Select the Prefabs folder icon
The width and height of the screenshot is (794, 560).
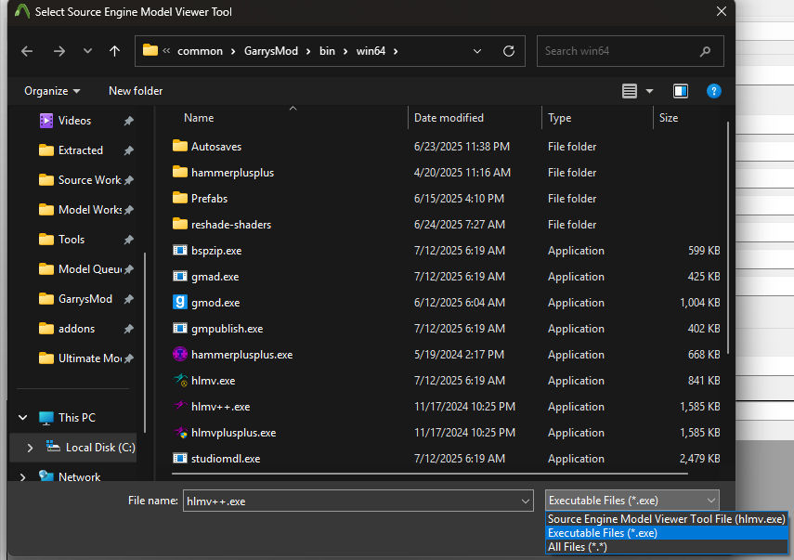180,198
